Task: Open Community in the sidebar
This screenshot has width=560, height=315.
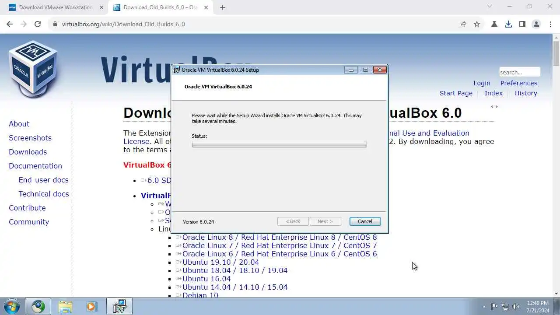Action: [29, 222]
